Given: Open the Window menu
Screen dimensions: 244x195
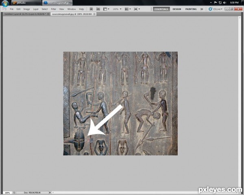Looking at the screenshot, I should click(x=72, y=9).
